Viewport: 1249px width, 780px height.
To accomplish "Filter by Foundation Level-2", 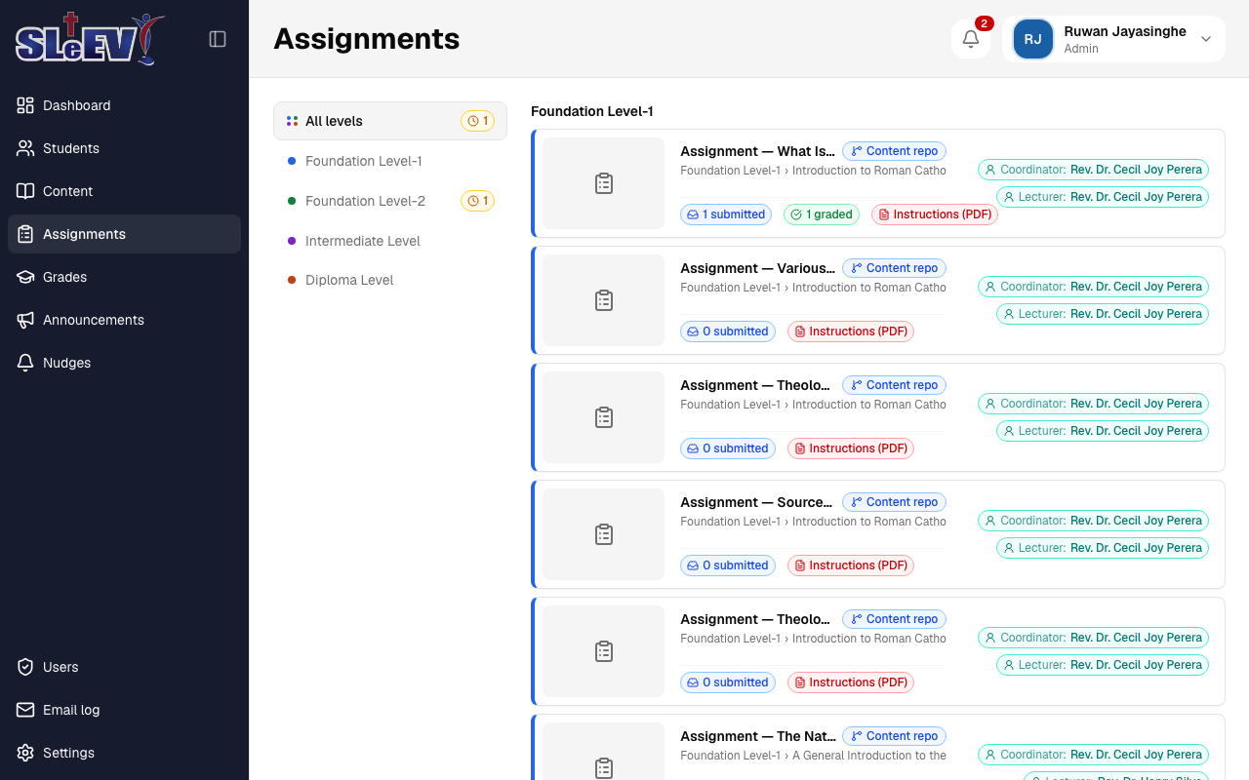I will pos(390,201).
